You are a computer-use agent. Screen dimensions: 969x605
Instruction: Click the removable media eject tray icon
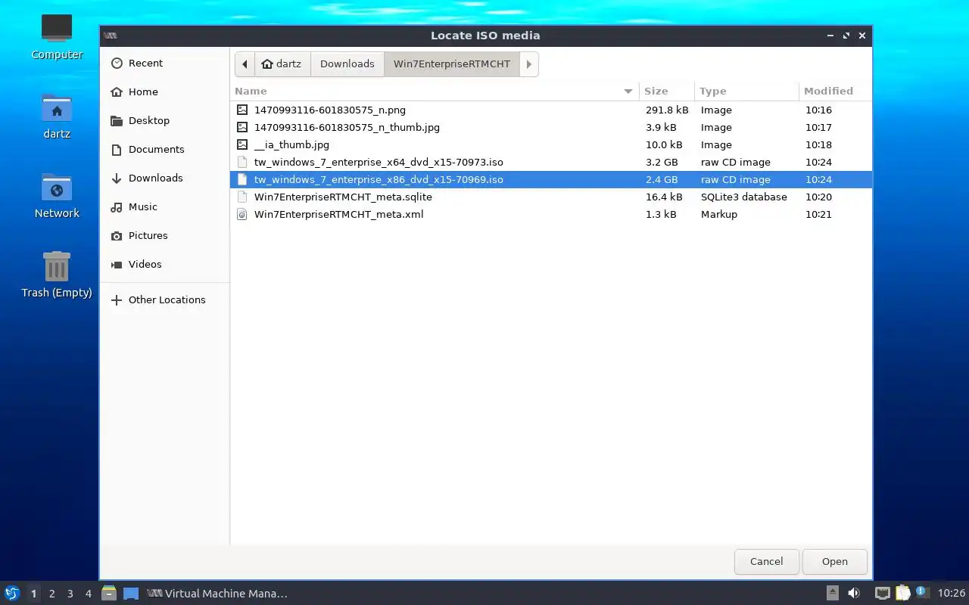833,594
